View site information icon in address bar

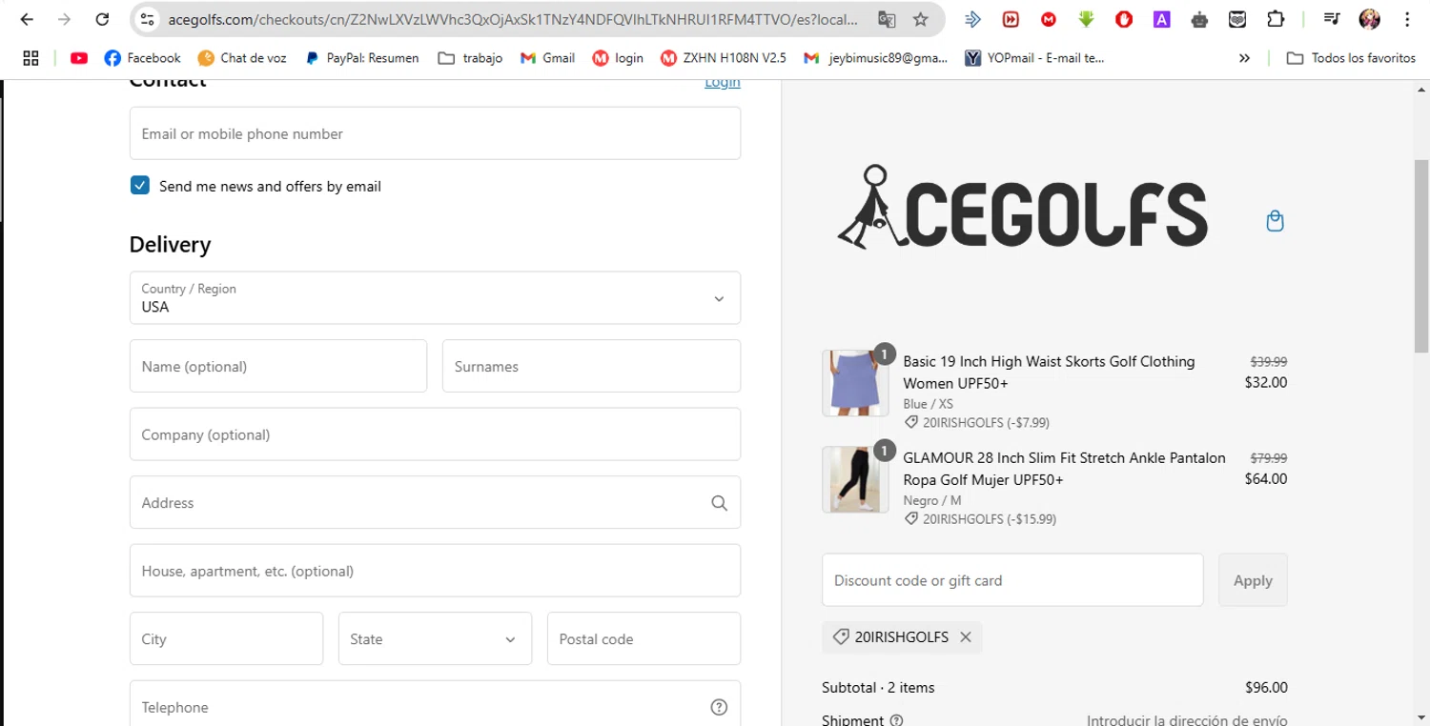point(146,19)
